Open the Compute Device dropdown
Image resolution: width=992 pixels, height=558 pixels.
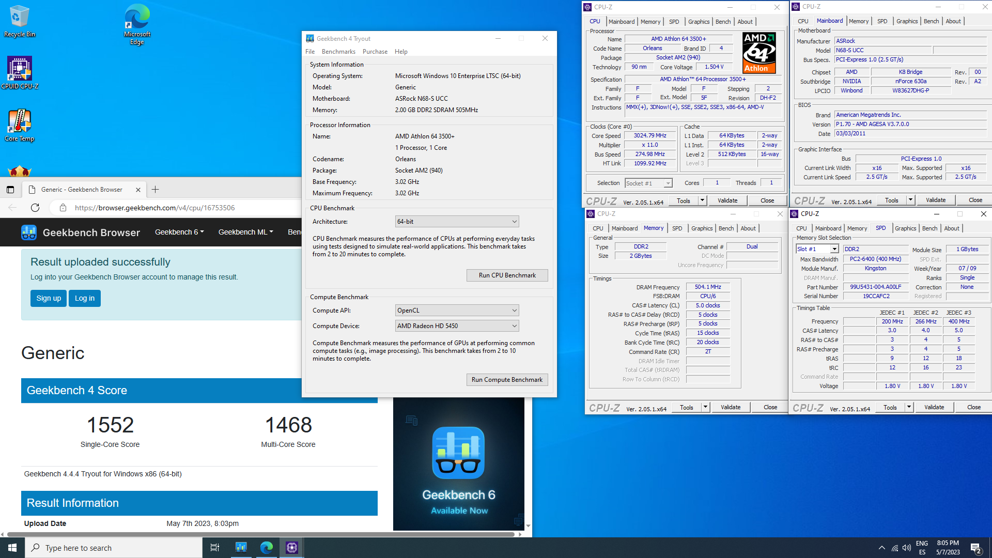(457, 326)
